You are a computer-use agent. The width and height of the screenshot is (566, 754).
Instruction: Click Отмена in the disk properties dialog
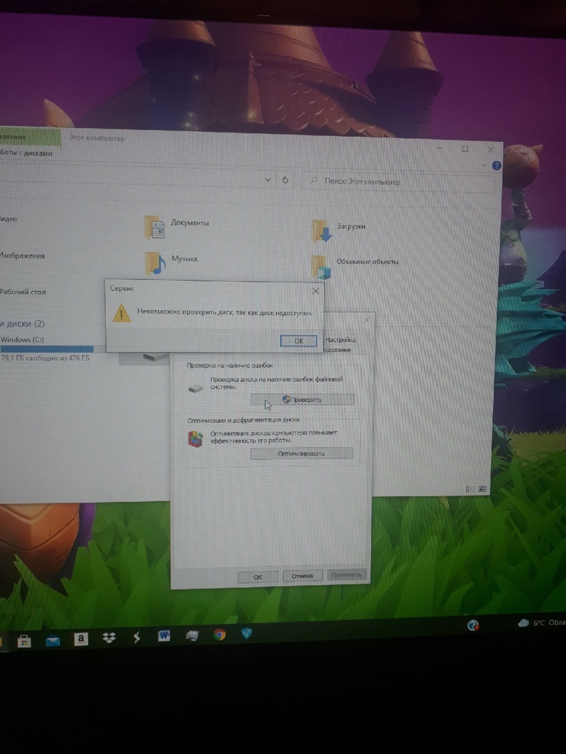pyautogui.click(x=303, y=575)
